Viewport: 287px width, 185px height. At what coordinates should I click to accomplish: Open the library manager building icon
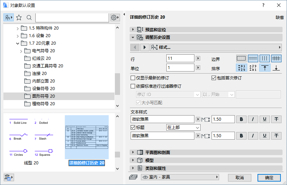[9, 177]
